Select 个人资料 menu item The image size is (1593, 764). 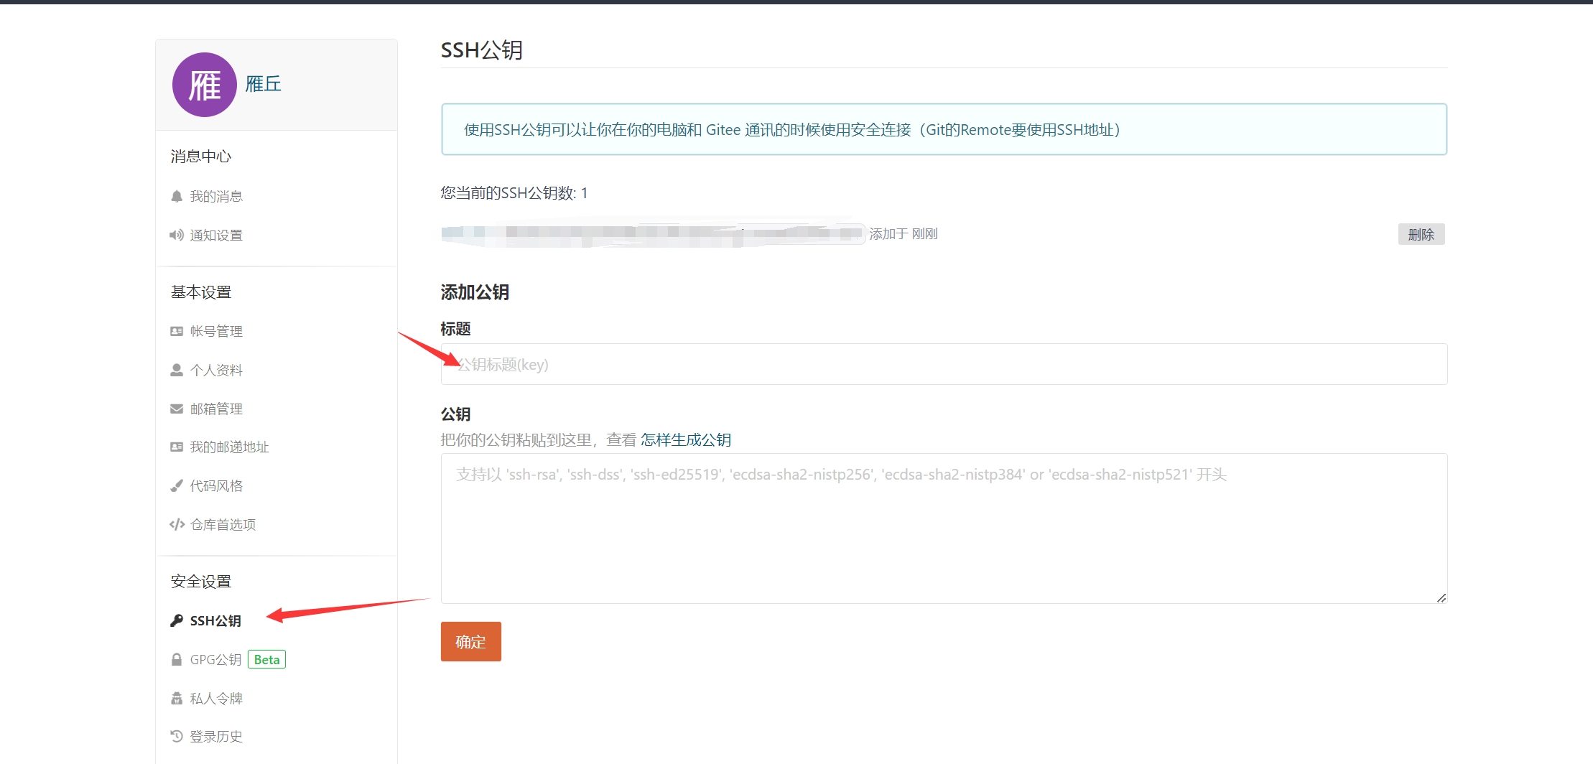point(216,370)
